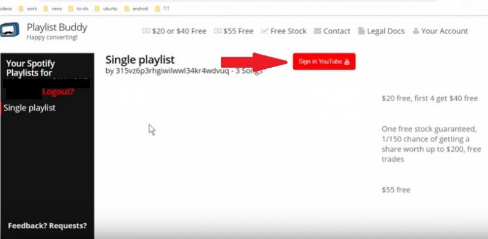Image resolution: width=488 pixels, height=239 pixels.
Task: Open the ubuntu bookmarks folder
Action: (106, 9)
